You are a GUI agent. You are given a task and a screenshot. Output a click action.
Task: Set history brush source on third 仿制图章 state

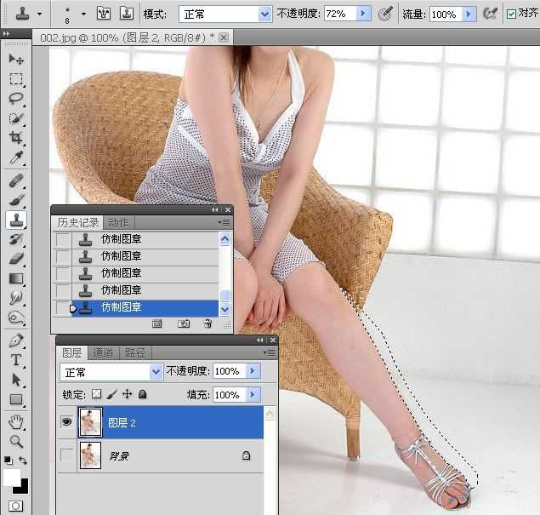pos(63,273)
